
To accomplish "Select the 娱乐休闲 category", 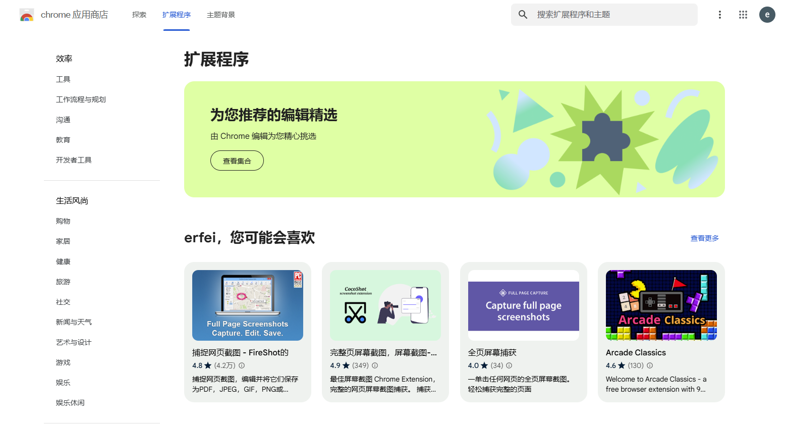I will 70,403.
